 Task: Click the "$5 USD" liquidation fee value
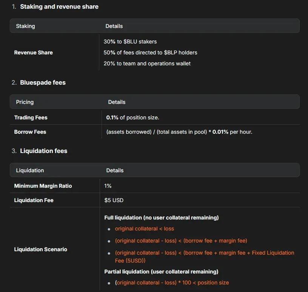pyautogui.click(x=114, y=200)
